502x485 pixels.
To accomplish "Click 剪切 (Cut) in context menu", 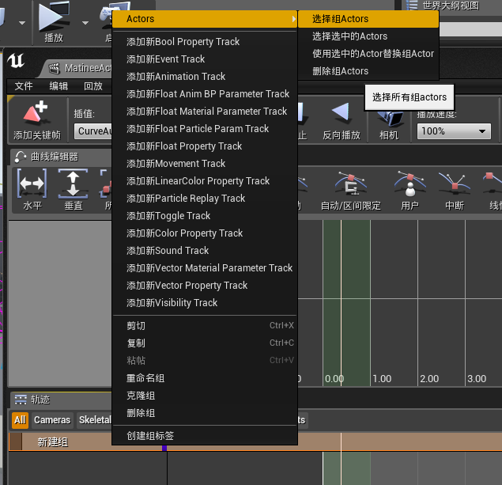I will 205,325.
